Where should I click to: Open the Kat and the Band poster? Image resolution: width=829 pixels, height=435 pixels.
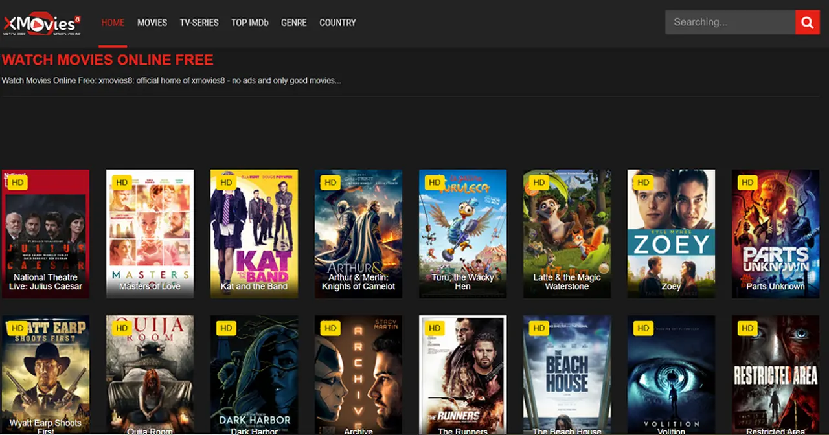point(254,234)
